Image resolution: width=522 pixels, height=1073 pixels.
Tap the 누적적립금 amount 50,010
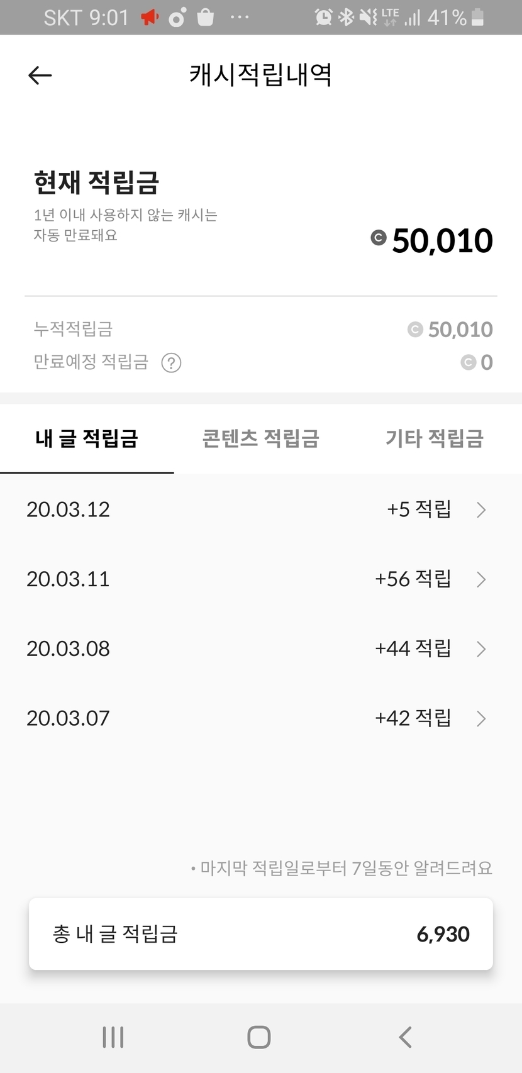pos(460,330)
